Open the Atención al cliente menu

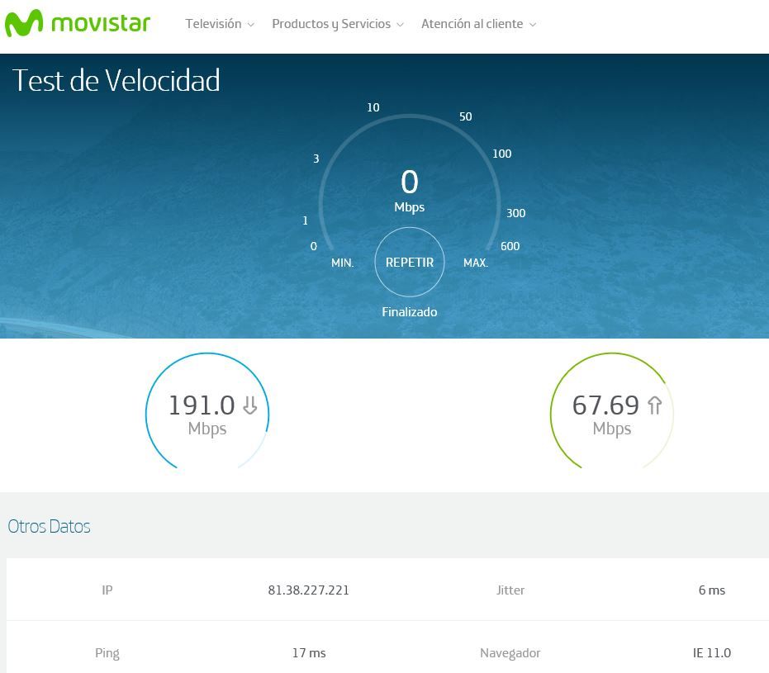472,24
